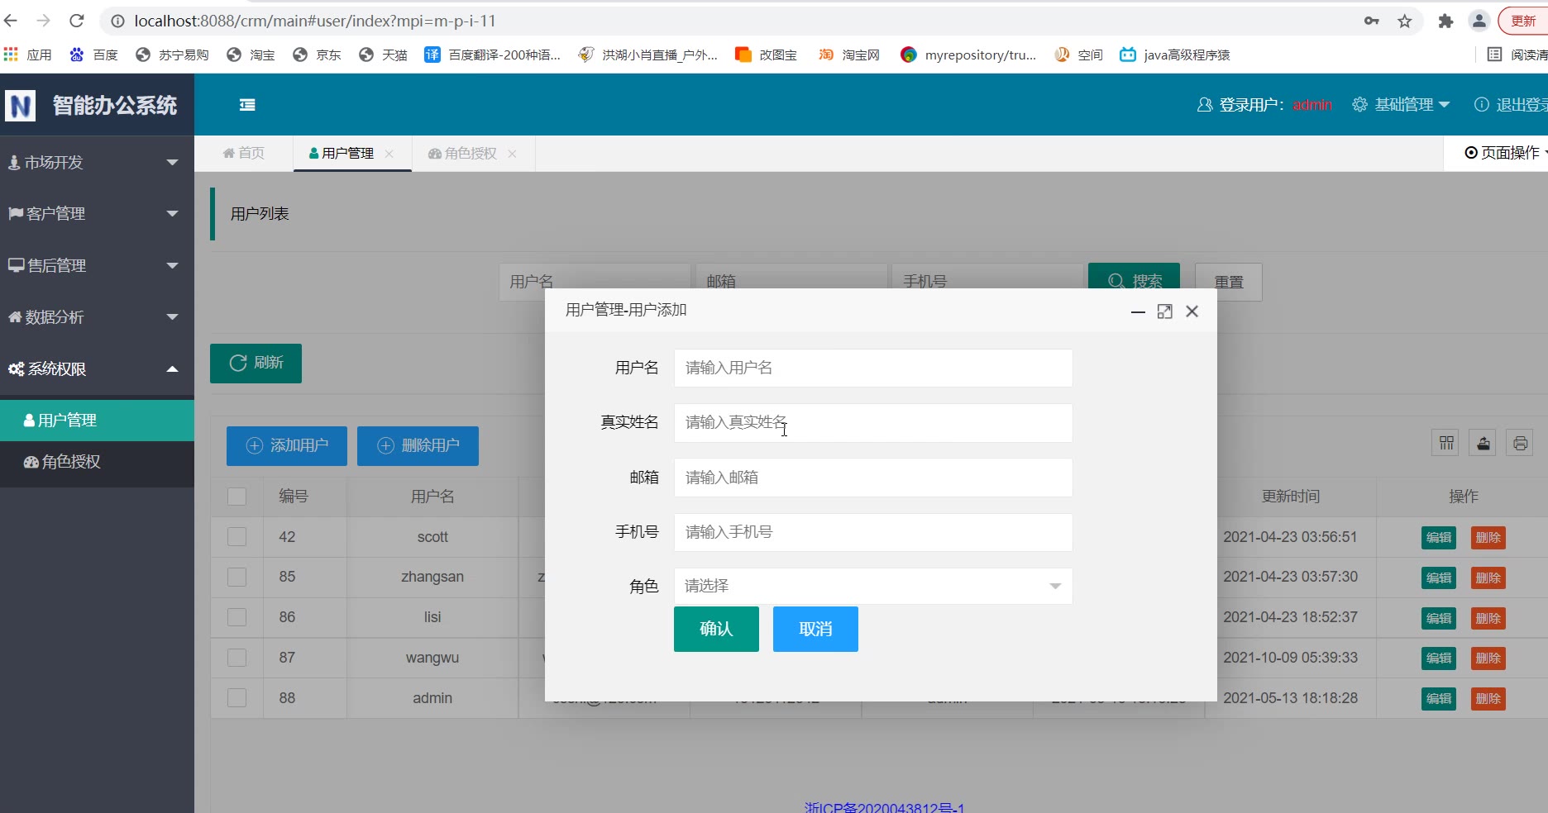Reload page with browser refresh icon
The width and height of the screenshot is (1548, 813).
[x=77, y=21]
